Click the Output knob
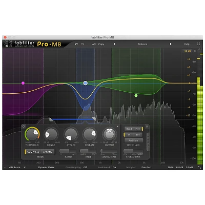The height and width of the screenshot is (205, 205). pos(110,134)
